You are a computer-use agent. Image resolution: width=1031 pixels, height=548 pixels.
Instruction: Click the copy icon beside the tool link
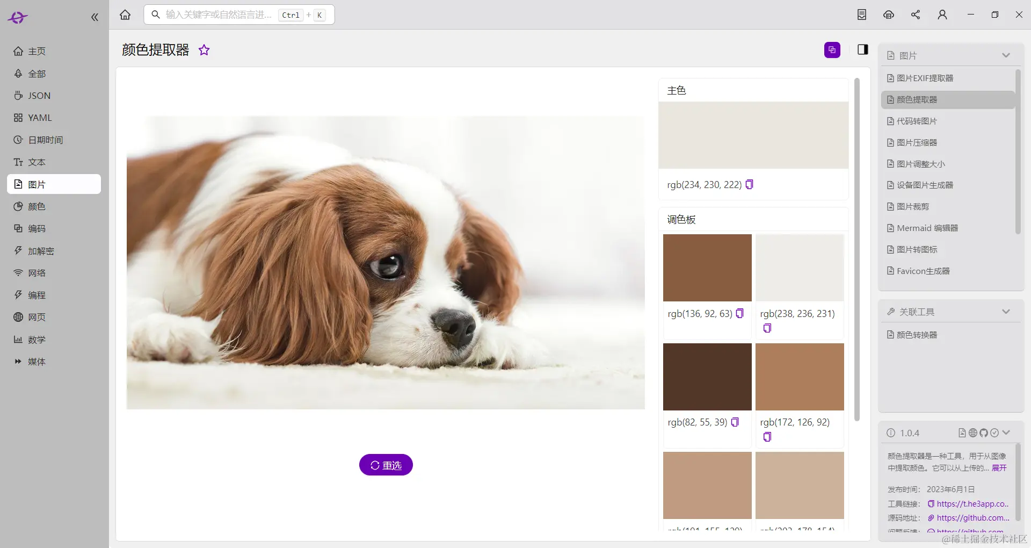931,504
